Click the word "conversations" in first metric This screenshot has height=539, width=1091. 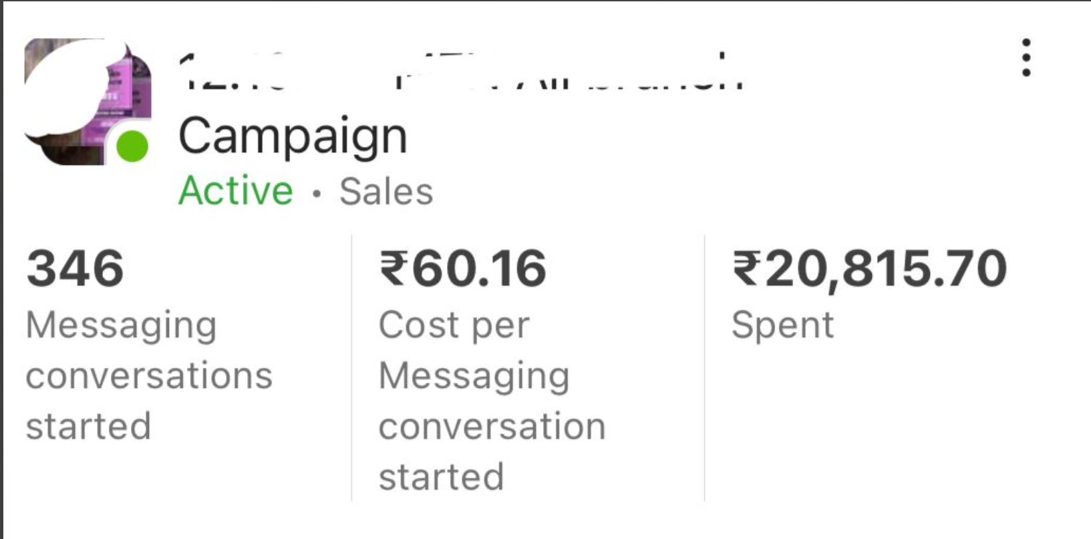click(x=149, y=376)
